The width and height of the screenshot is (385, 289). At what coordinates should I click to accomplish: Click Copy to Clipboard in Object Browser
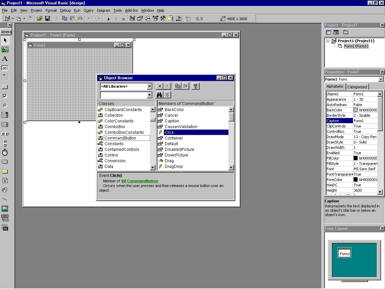(x=177, y=86)
